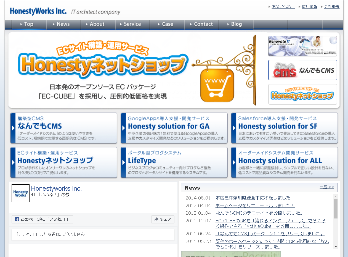The width and height of the screenshot is (348, 257).
Task: Click the news list scroll down arrow
Action: click(336, 247)
